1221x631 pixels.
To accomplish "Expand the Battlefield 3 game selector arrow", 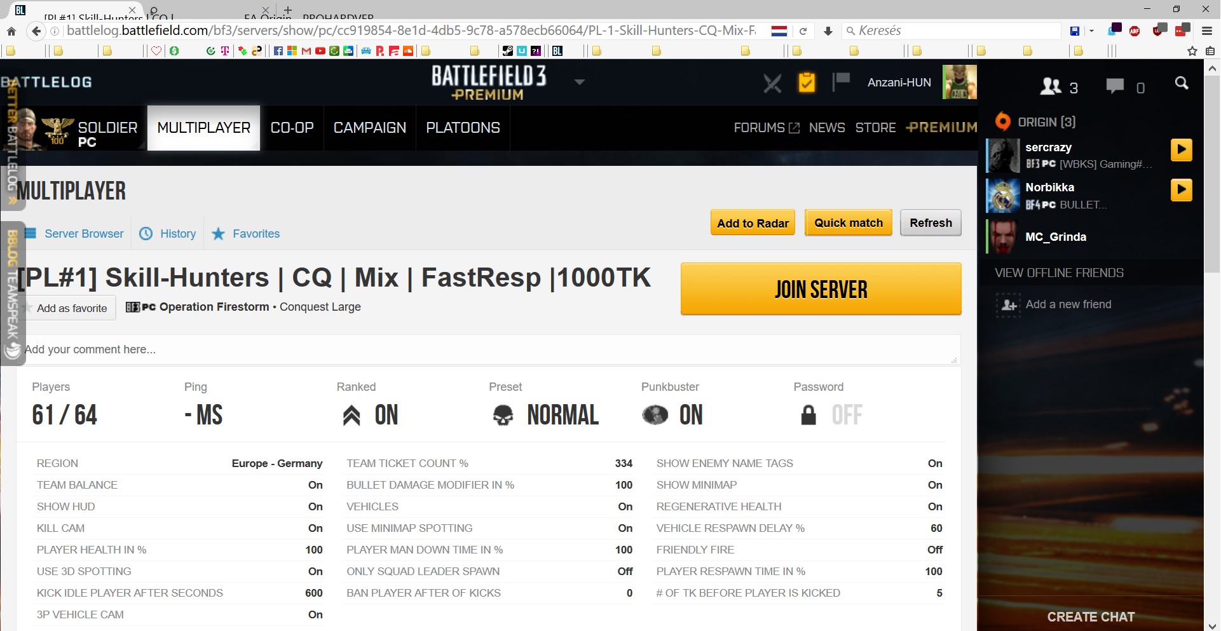I will [x=579, y=82].
